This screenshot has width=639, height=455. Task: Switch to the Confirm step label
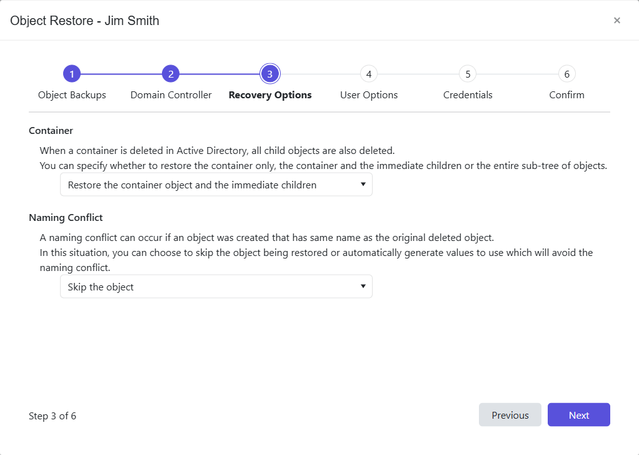(x=566, y=95)
